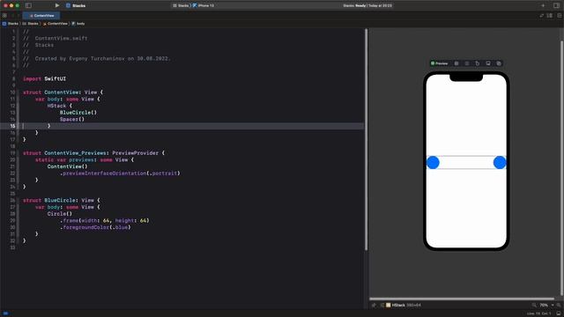Click 'struct ContentView_Previews: PreviewProvider' line
The width and height of the screenshot is (564, 317).
click(94, 152)
